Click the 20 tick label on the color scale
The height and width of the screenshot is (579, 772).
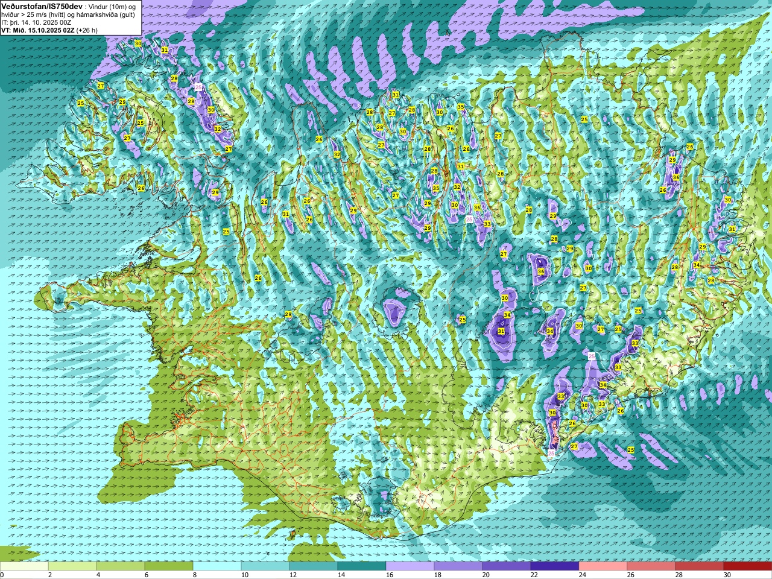[x=486, y=575]
